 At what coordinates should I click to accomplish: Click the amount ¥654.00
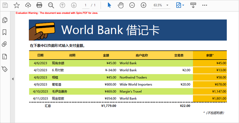coord(110,98)
